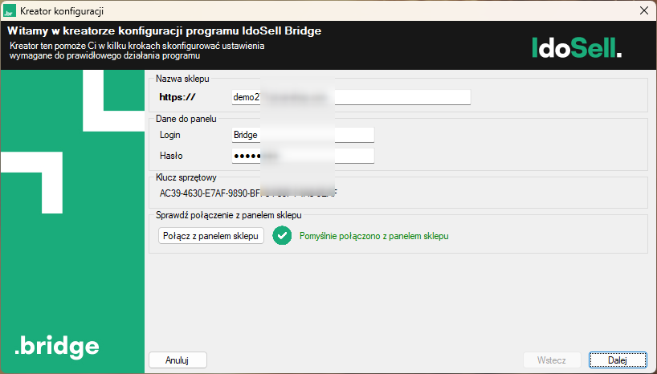Focus the shop name URL field
Image resolution: width=657 pixels, height=374 pixels.
click(351, 97)
